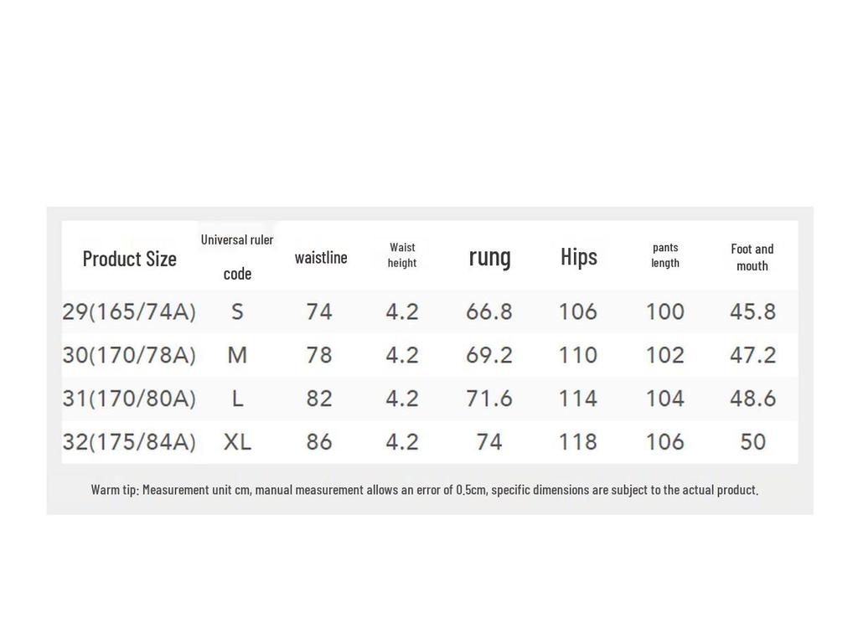Select the 29(165/74A) size row label
Viewport: 858px width, 643px height.
[129, 311]
